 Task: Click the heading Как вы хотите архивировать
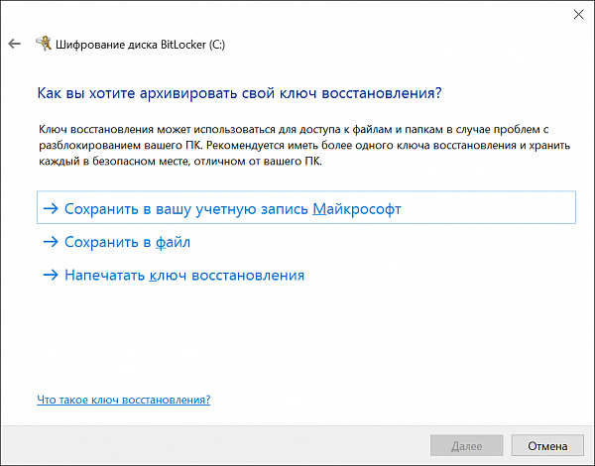(x=239, y=93)
